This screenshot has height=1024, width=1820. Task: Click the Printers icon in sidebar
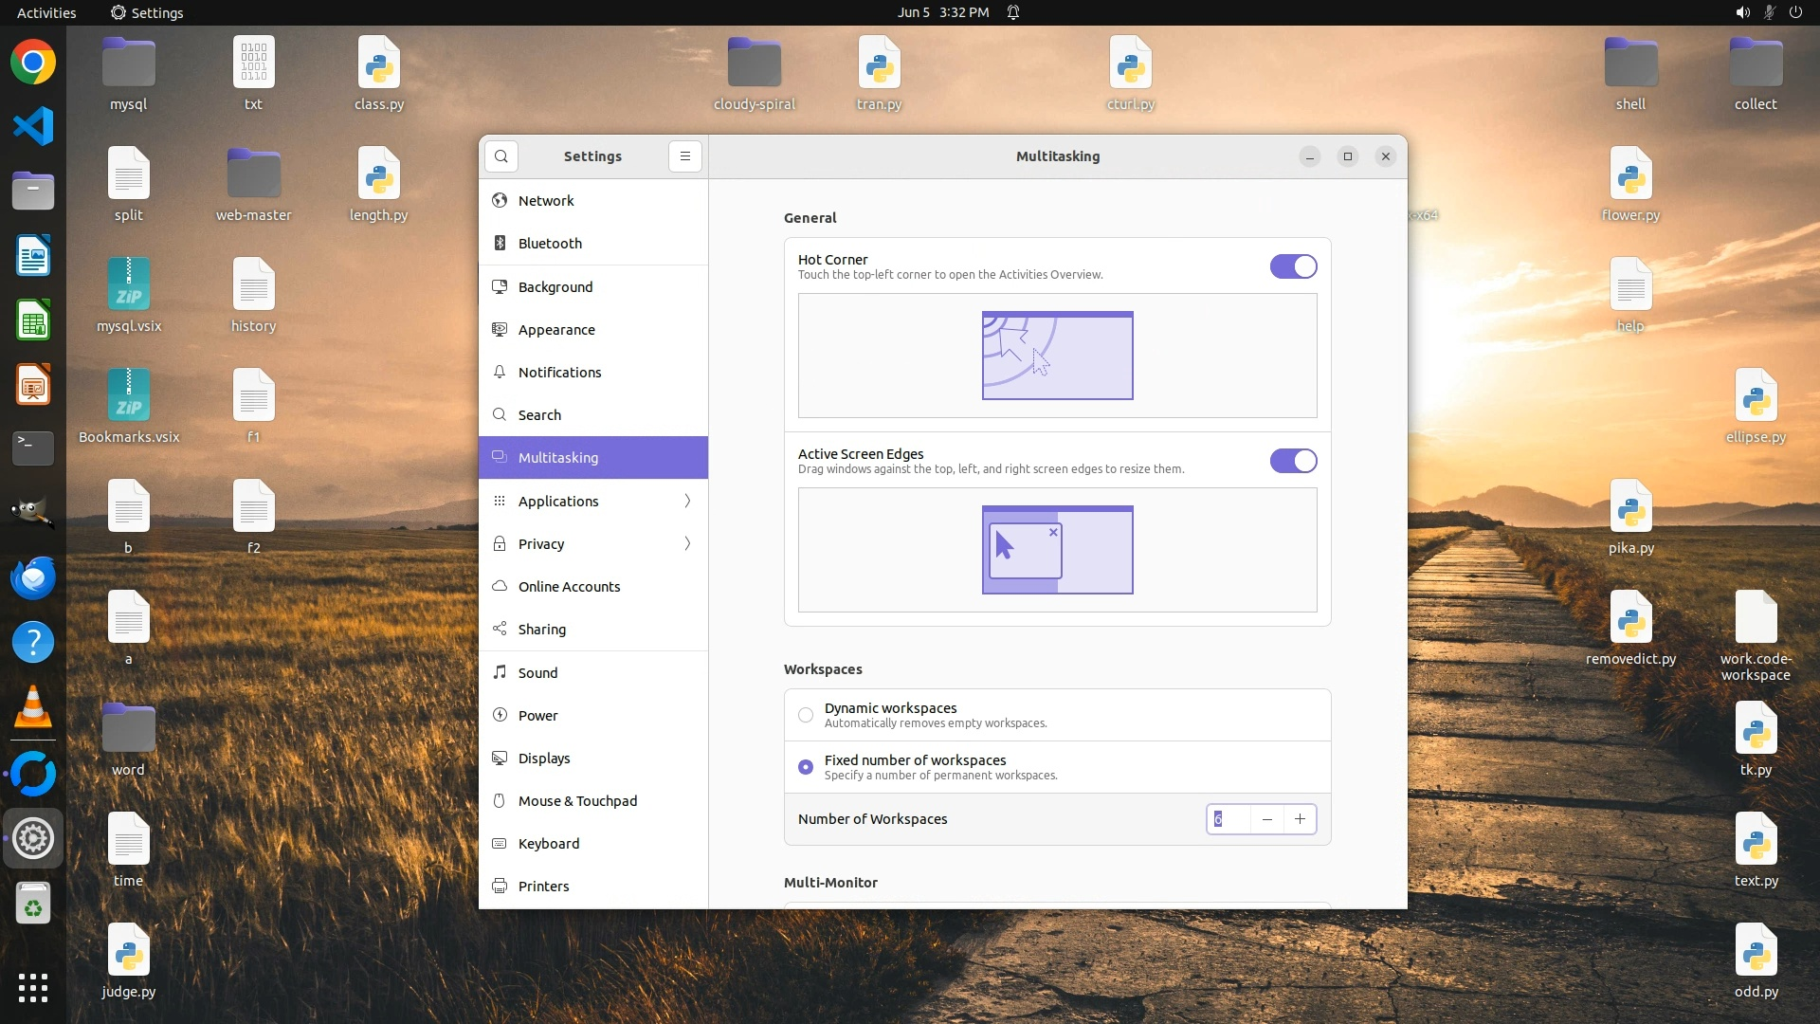pyautogui.click(x=500, y=887)
